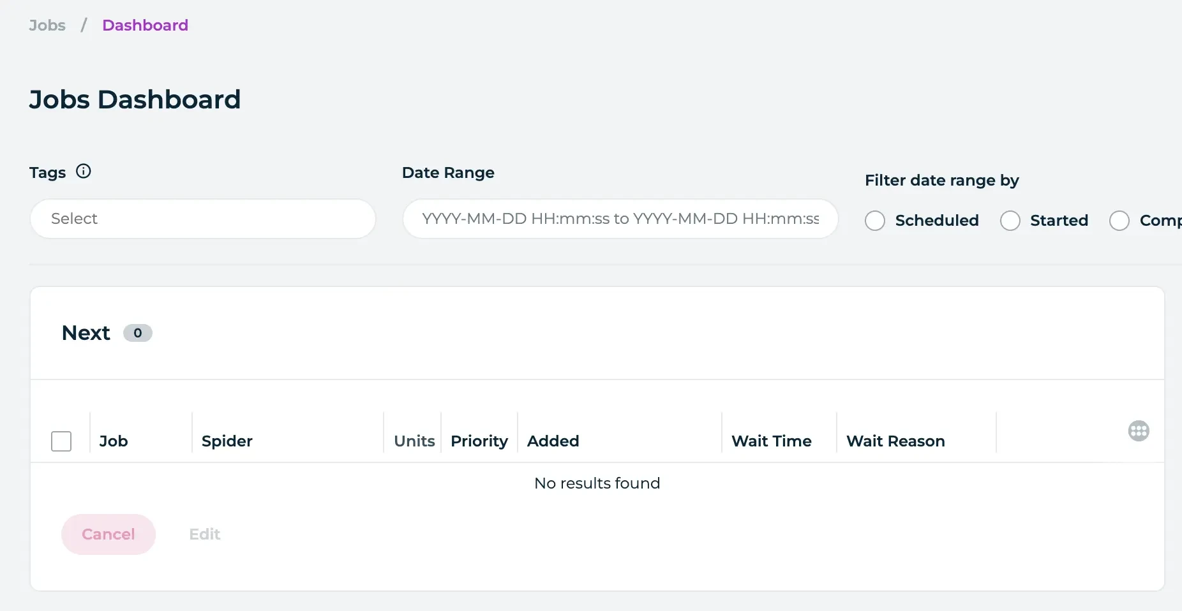Click the Wait Time column header

pos(772,441)
